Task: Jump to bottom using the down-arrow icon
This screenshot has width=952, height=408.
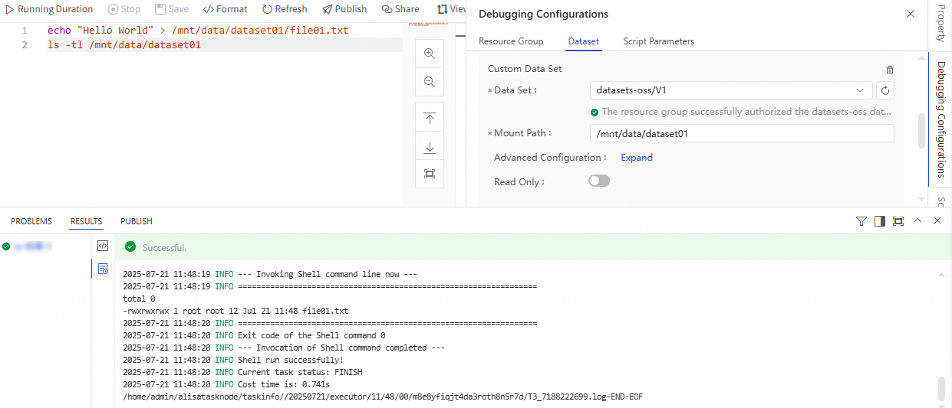Action: [x=430, y=147]
